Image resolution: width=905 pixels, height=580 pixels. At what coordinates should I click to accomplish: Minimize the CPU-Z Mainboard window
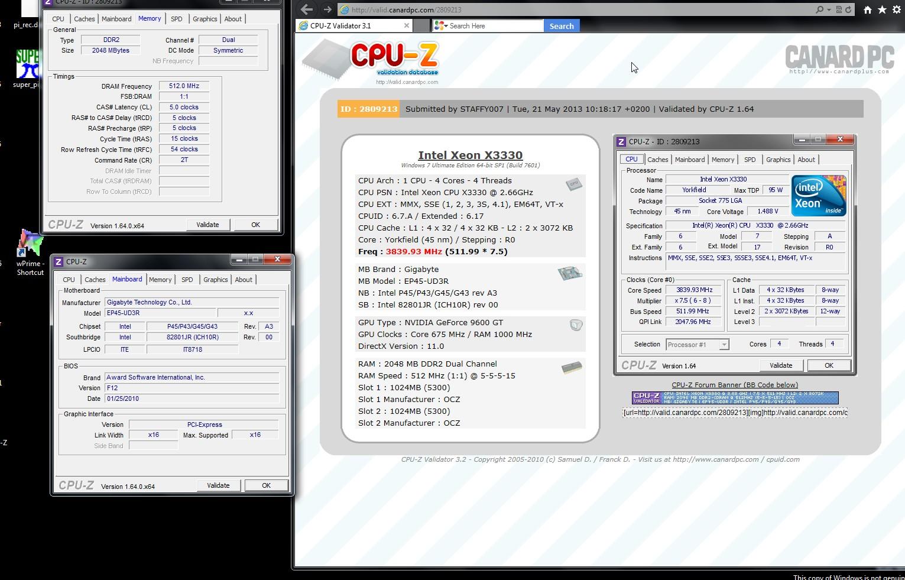click(x=239, y=259)
